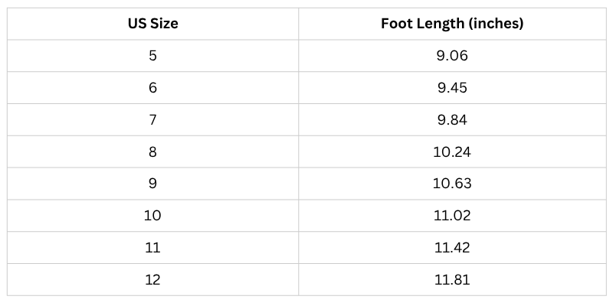Click the 11.81 foot length value
The width and height of the screenshot is (613, 306).
[452, 280]
